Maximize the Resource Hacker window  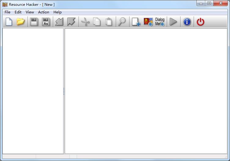click(x=209, y=3)
